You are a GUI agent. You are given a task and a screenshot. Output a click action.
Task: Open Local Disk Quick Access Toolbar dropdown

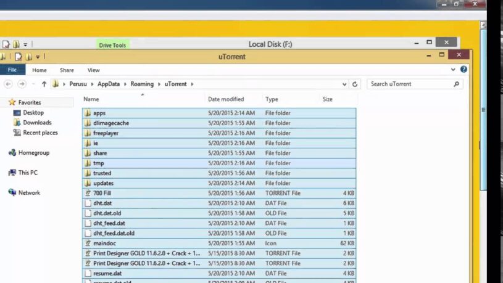click(25, 44)
